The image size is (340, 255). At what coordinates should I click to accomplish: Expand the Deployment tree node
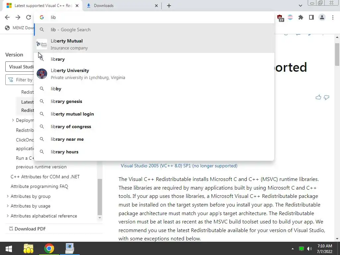click(x=13, y=120)
